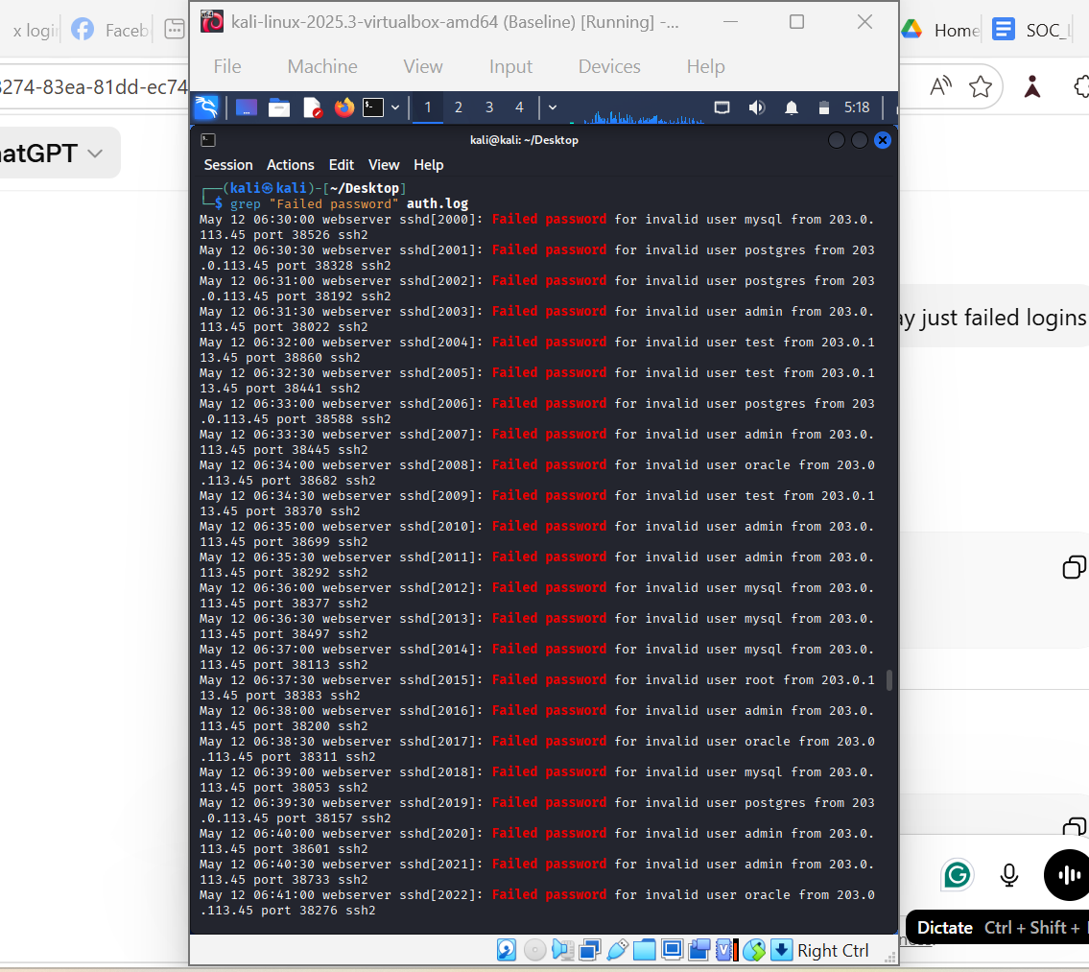Click the VirtualBox optical drive status icon
1089x972 pixels.
tap(534, 950)
